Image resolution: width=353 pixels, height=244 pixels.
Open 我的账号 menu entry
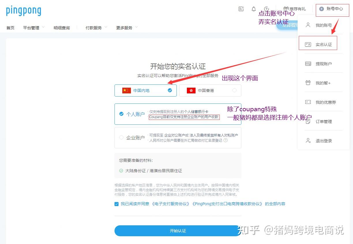(x=324, y=25)
